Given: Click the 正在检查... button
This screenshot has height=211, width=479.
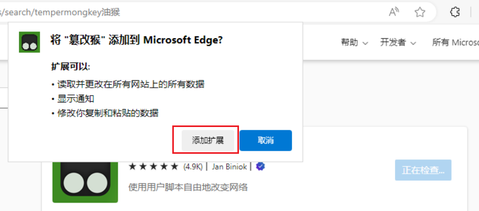Looking at the screenshot, I should click(x=423, y=170).
